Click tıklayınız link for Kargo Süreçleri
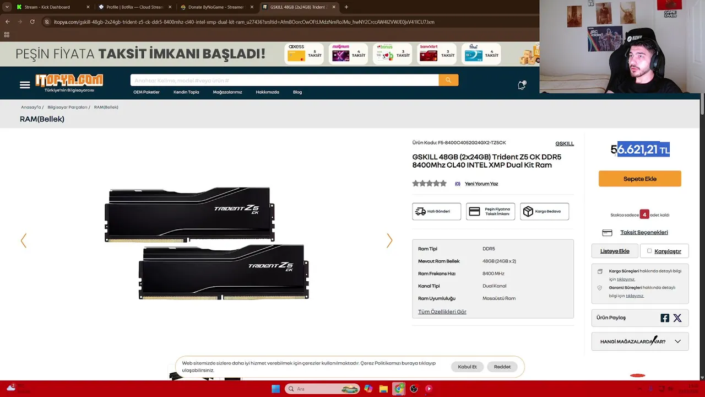This screenshot has width=705, height=397. (x=626, y=279)
